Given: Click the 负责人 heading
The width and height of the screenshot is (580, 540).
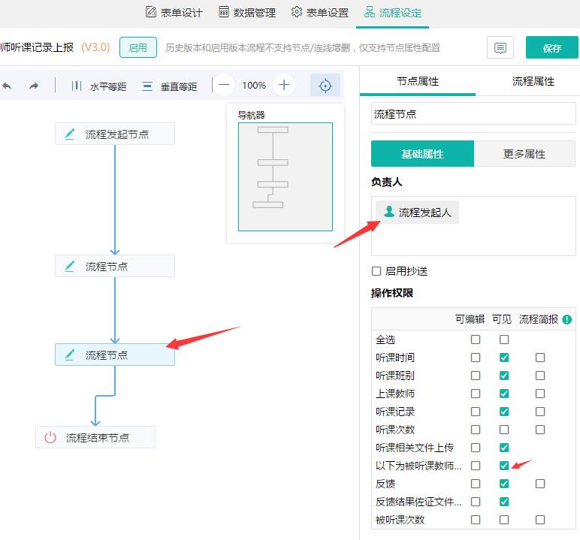Looking at the screenshot, I should (x=387, y=182).
